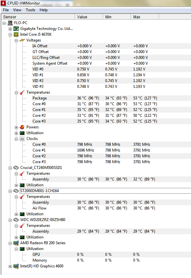Click the FLO-PC computer icon
This screenshot has height=278, width=191.
(10, 23)
